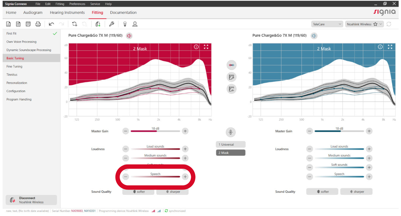
Task: Expand the red graph to full screen
Action: [206, 47]
